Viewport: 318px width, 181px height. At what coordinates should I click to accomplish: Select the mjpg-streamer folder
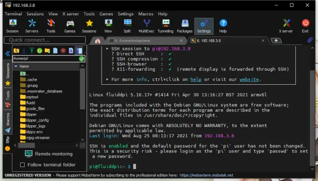click(35, 138)
